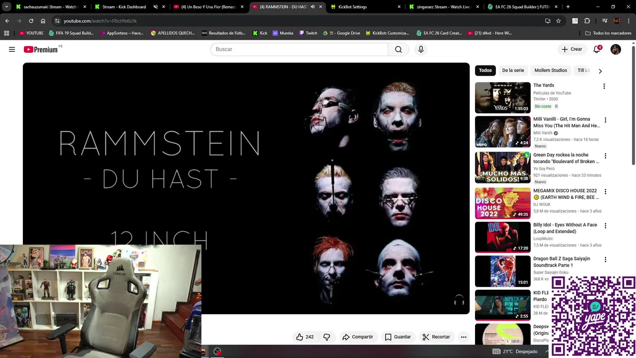The height and width of the screenshot is (358, 636).
Task: Select the De la serie filter chip
Action: [x=513, y=71]
